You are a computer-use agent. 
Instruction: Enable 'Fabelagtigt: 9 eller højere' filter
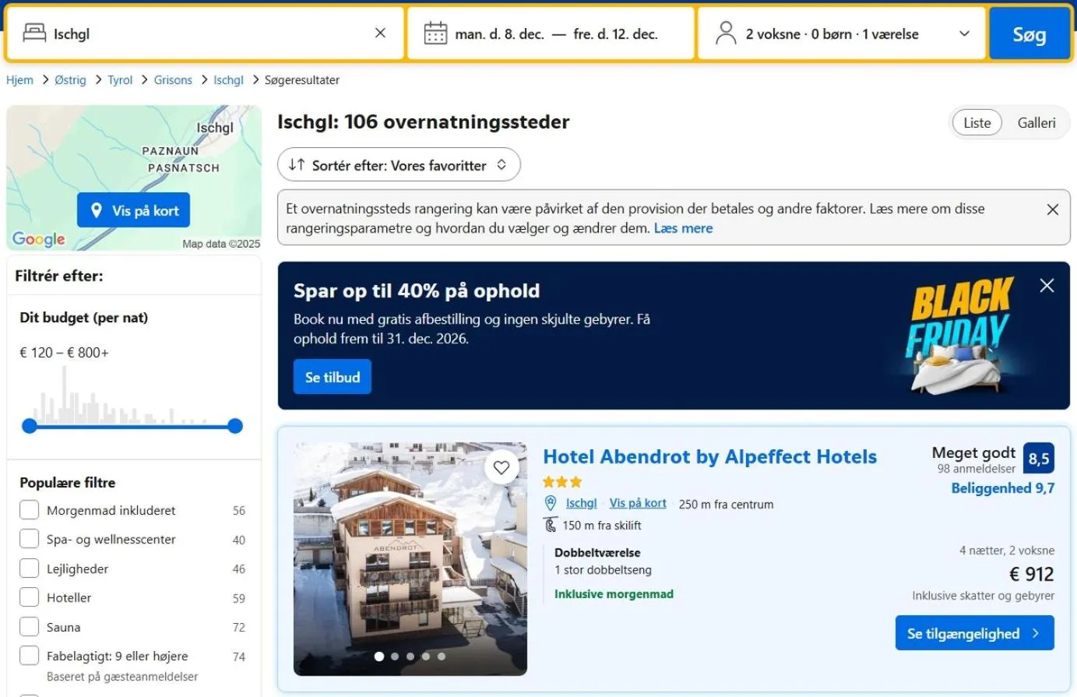coord(29,657)
